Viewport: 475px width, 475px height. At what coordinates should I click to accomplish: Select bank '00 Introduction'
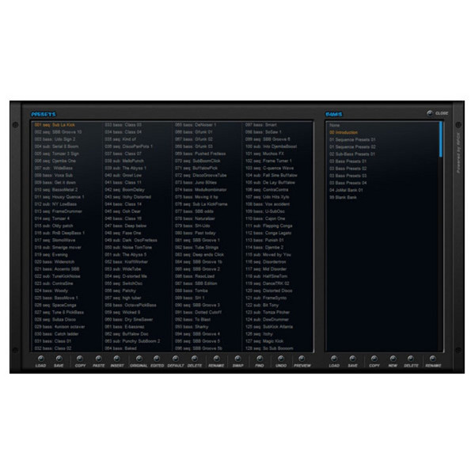[x=344, y=132]
